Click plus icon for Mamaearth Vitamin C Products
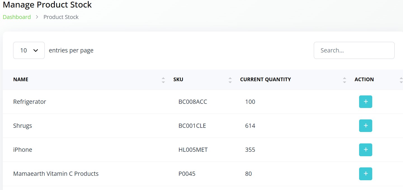 [x=365, y=174]
